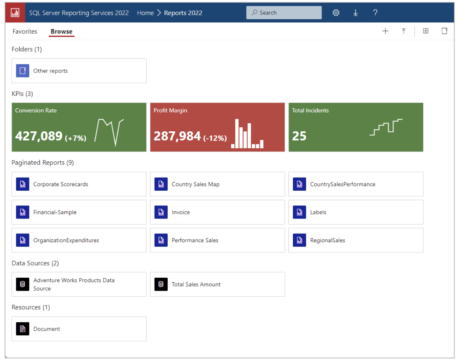Click the manage folder icon in toolbar
The image size is (460, 363).
click(x=444, y=31)
